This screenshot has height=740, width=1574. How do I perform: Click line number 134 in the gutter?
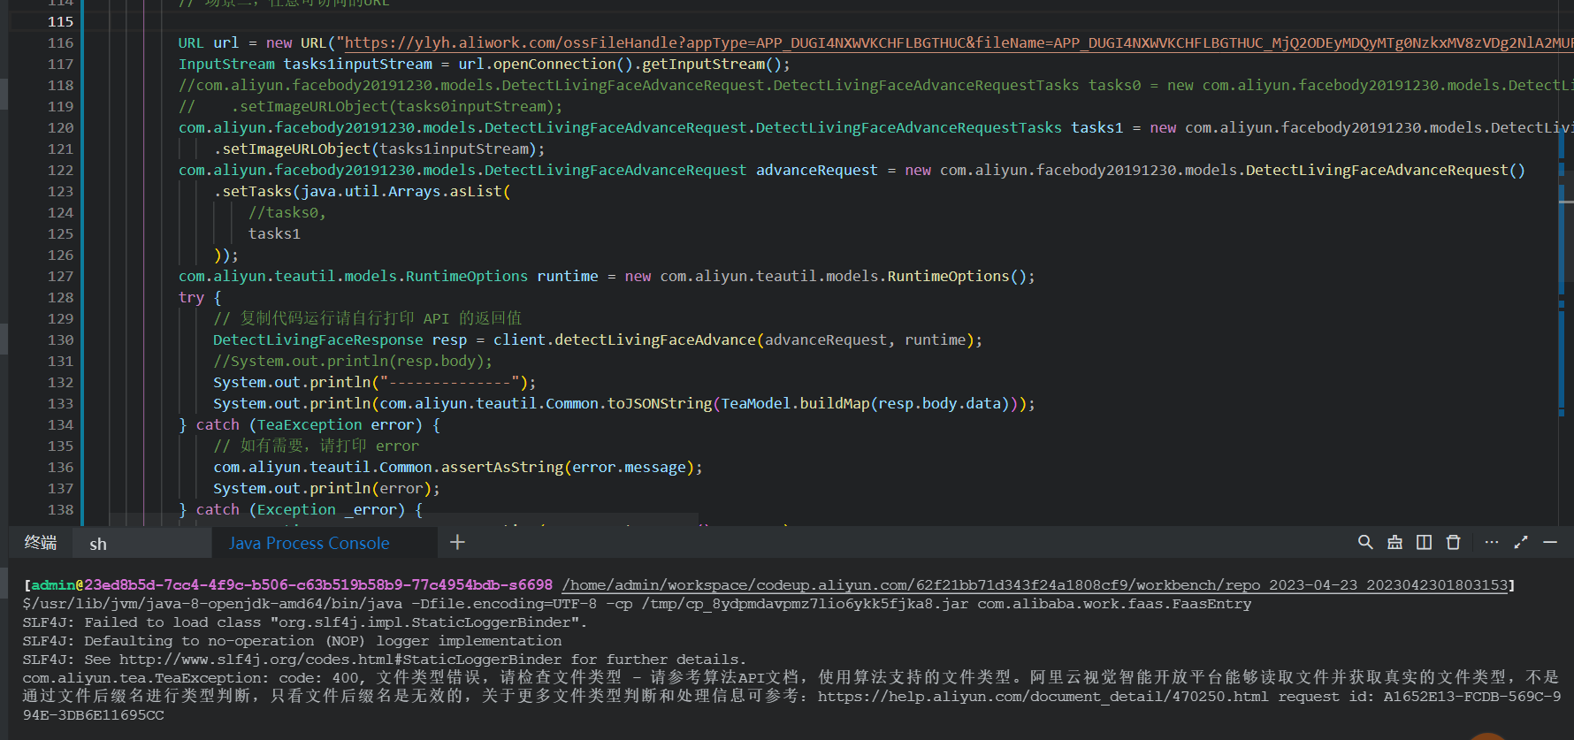click(60, 425)
